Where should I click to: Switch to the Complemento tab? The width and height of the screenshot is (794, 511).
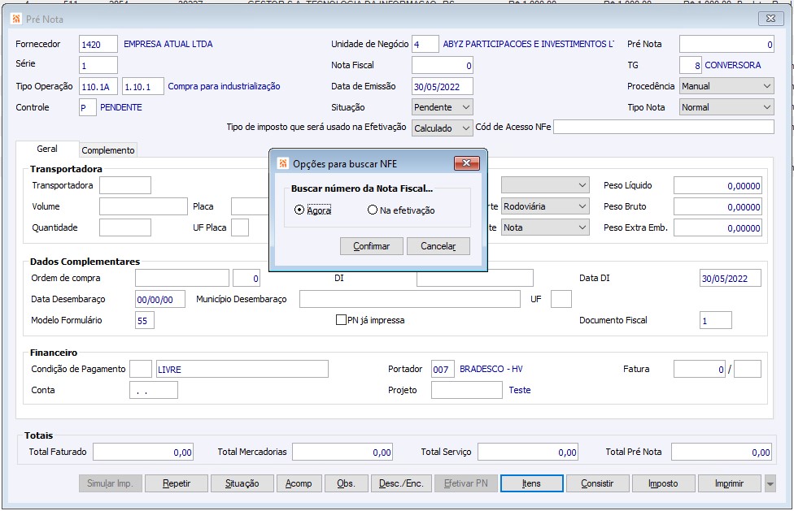coord(108,150)
